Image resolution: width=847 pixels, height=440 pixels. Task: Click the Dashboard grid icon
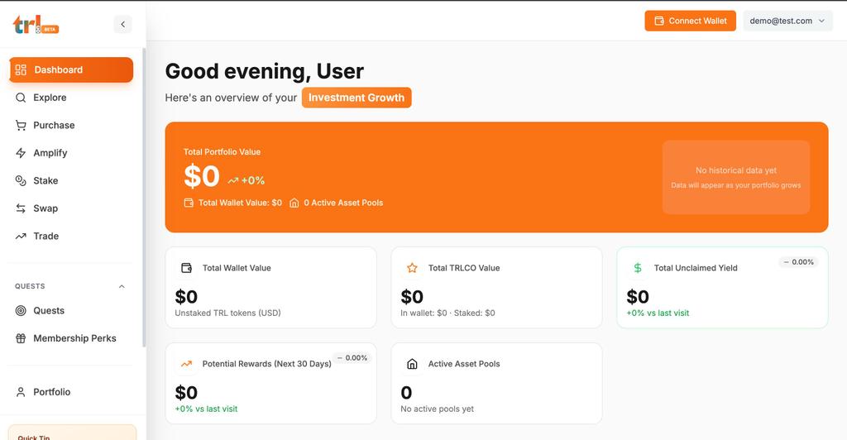coord(21,69)
